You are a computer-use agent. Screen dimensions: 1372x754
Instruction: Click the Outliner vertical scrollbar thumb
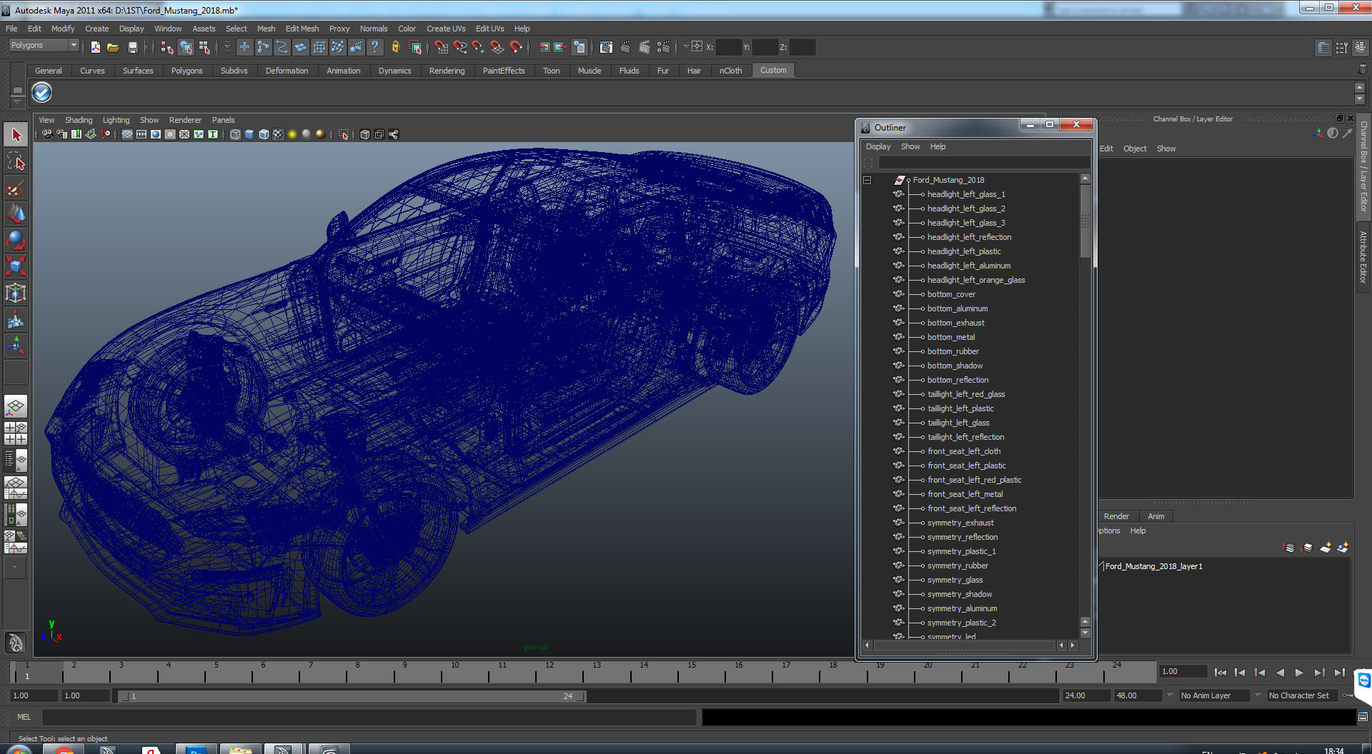[1085, 221]
